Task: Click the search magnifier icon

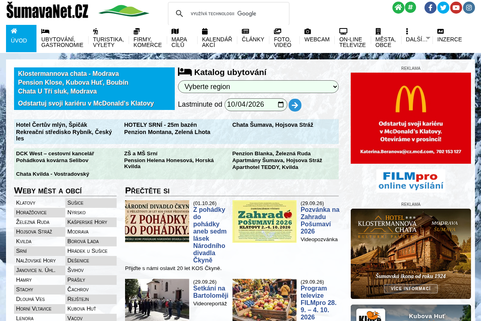Action: click(180, 14)
